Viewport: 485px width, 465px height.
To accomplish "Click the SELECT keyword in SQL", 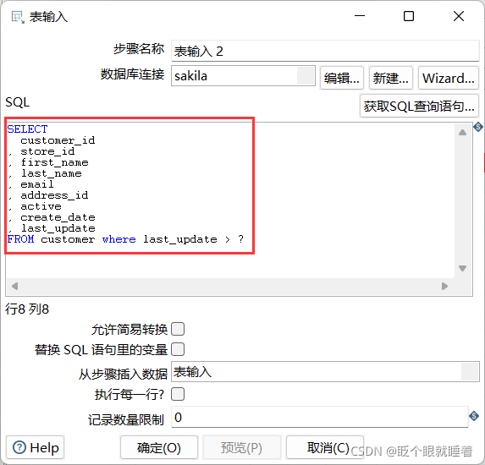I will click(28, 129).
